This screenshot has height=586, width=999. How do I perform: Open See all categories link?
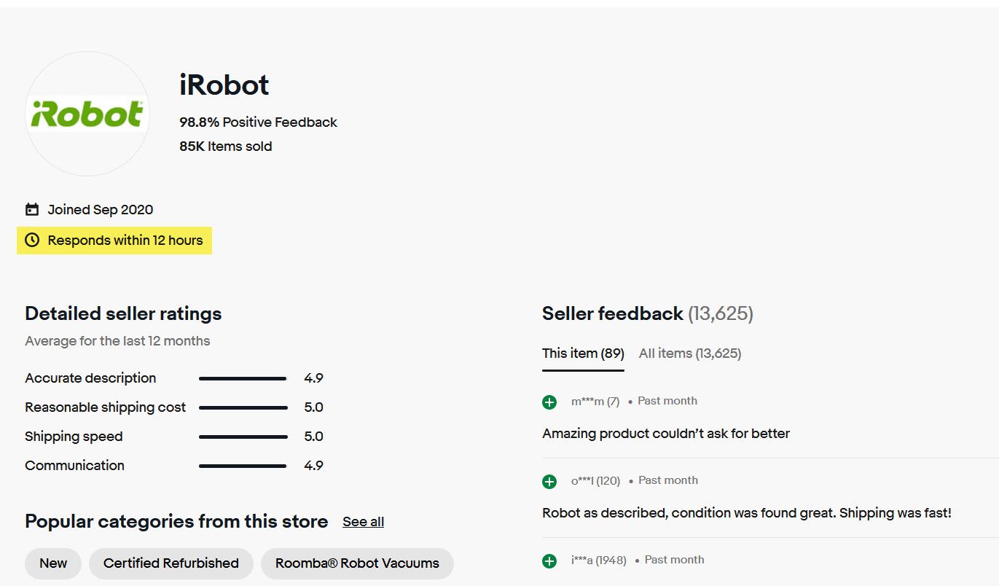coord(363,522)
